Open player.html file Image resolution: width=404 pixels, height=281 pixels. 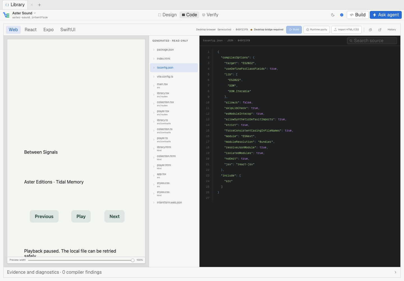pyautogui.click(x=174, y=167)
